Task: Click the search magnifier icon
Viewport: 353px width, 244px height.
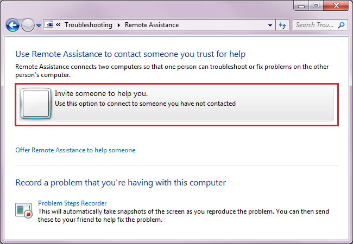Action: [x=341, y=25]
